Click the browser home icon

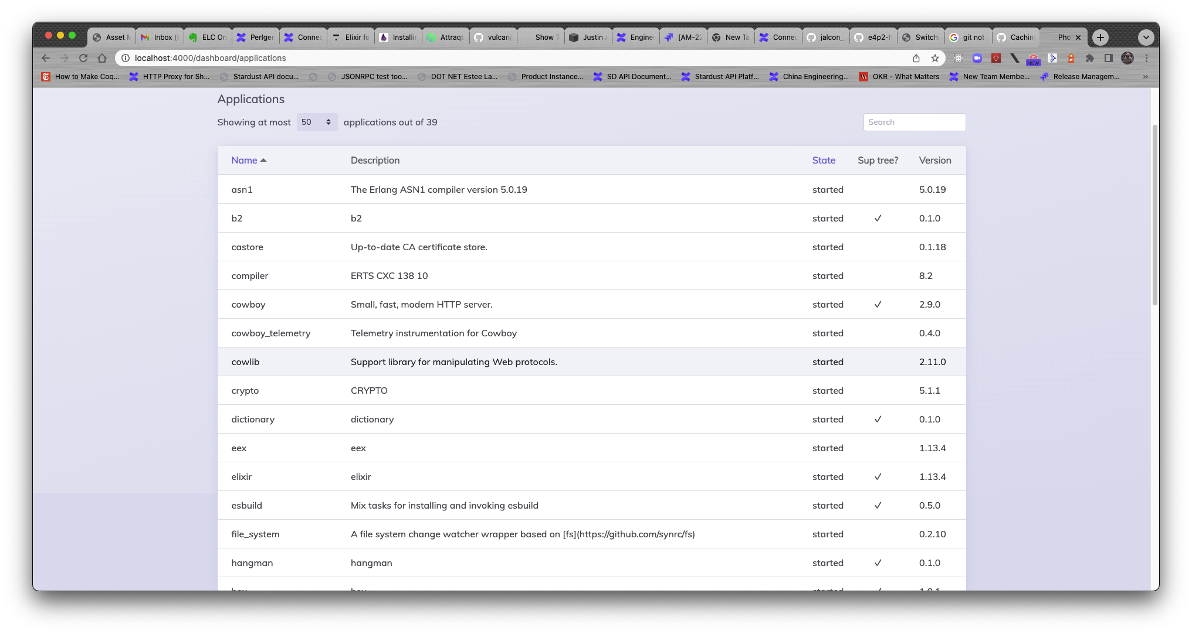(x=102, y=58)
